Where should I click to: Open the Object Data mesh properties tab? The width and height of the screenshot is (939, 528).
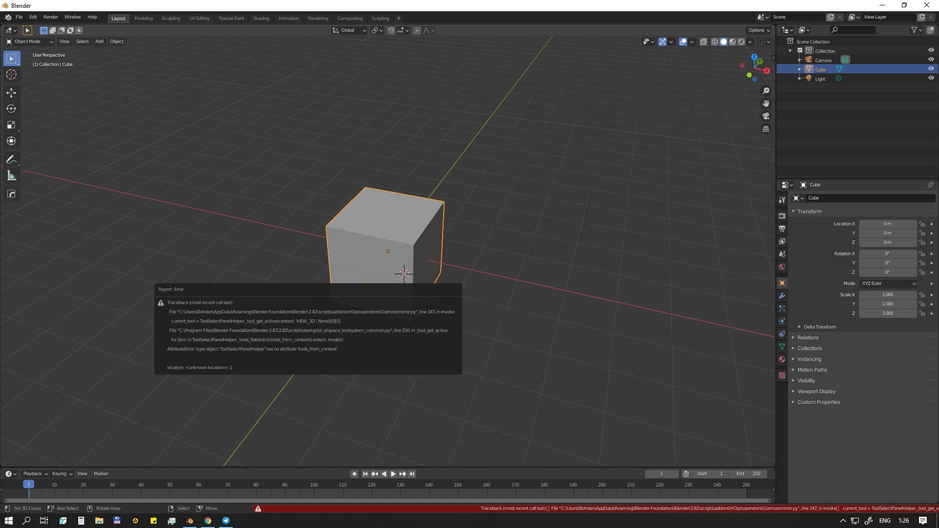[782, 347]
